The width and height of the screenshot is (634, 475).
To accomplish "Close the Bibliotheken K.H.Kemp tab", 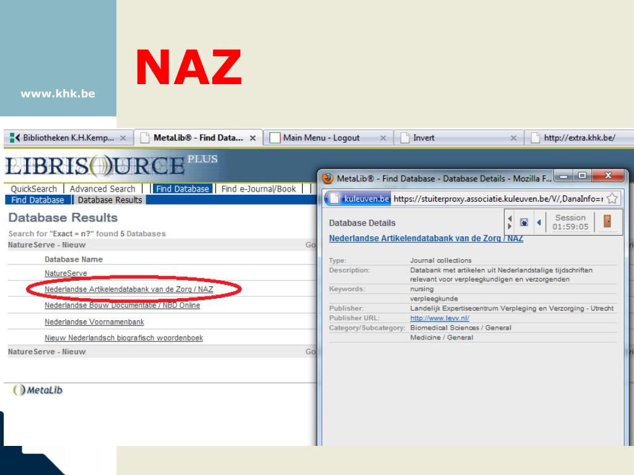I will coord(123,138).
